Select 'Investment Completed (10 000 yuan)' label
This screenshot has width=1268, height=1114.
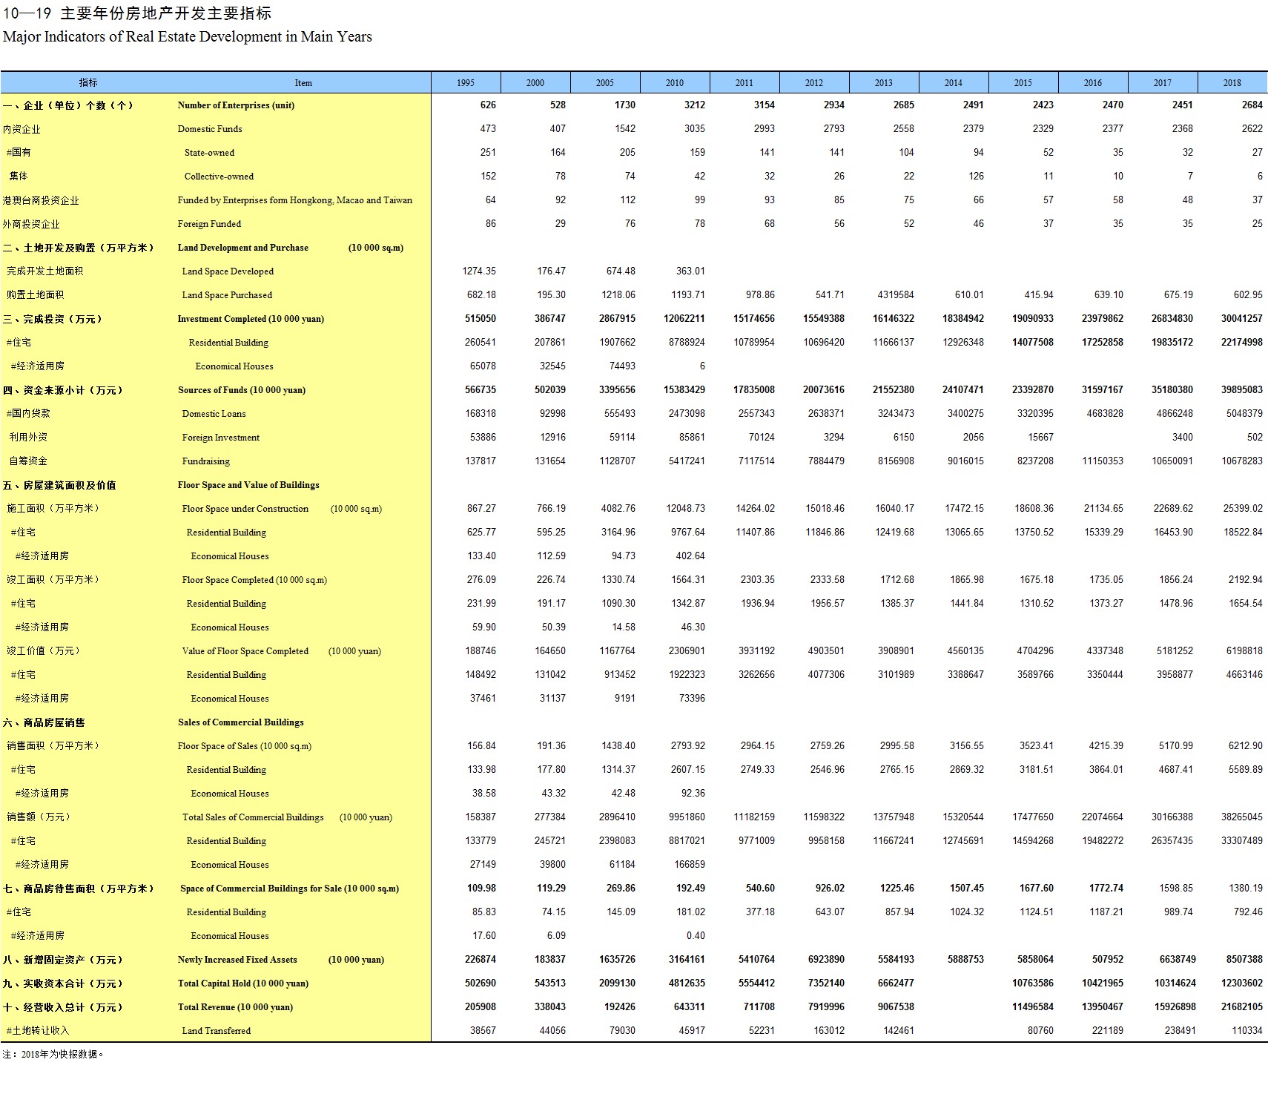251,319
